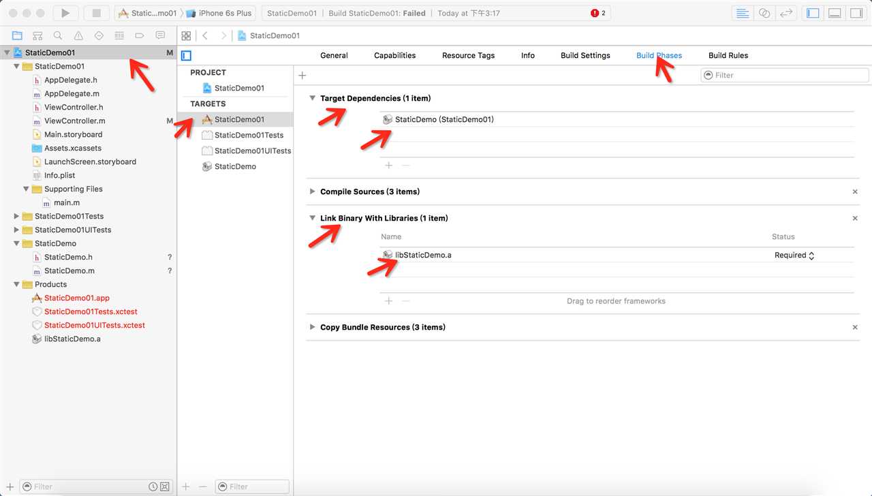Run the build with the Play button
872x496 pixels.
[x=65, y=13]
